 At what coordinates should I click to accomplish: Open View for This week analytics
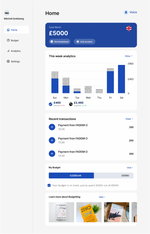coord(129,56)
